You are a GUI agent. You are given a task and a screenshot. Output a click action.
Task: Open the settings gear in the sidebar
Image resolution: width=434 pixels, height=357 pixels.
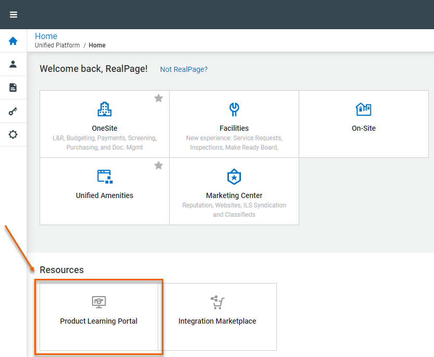(13, 134)
